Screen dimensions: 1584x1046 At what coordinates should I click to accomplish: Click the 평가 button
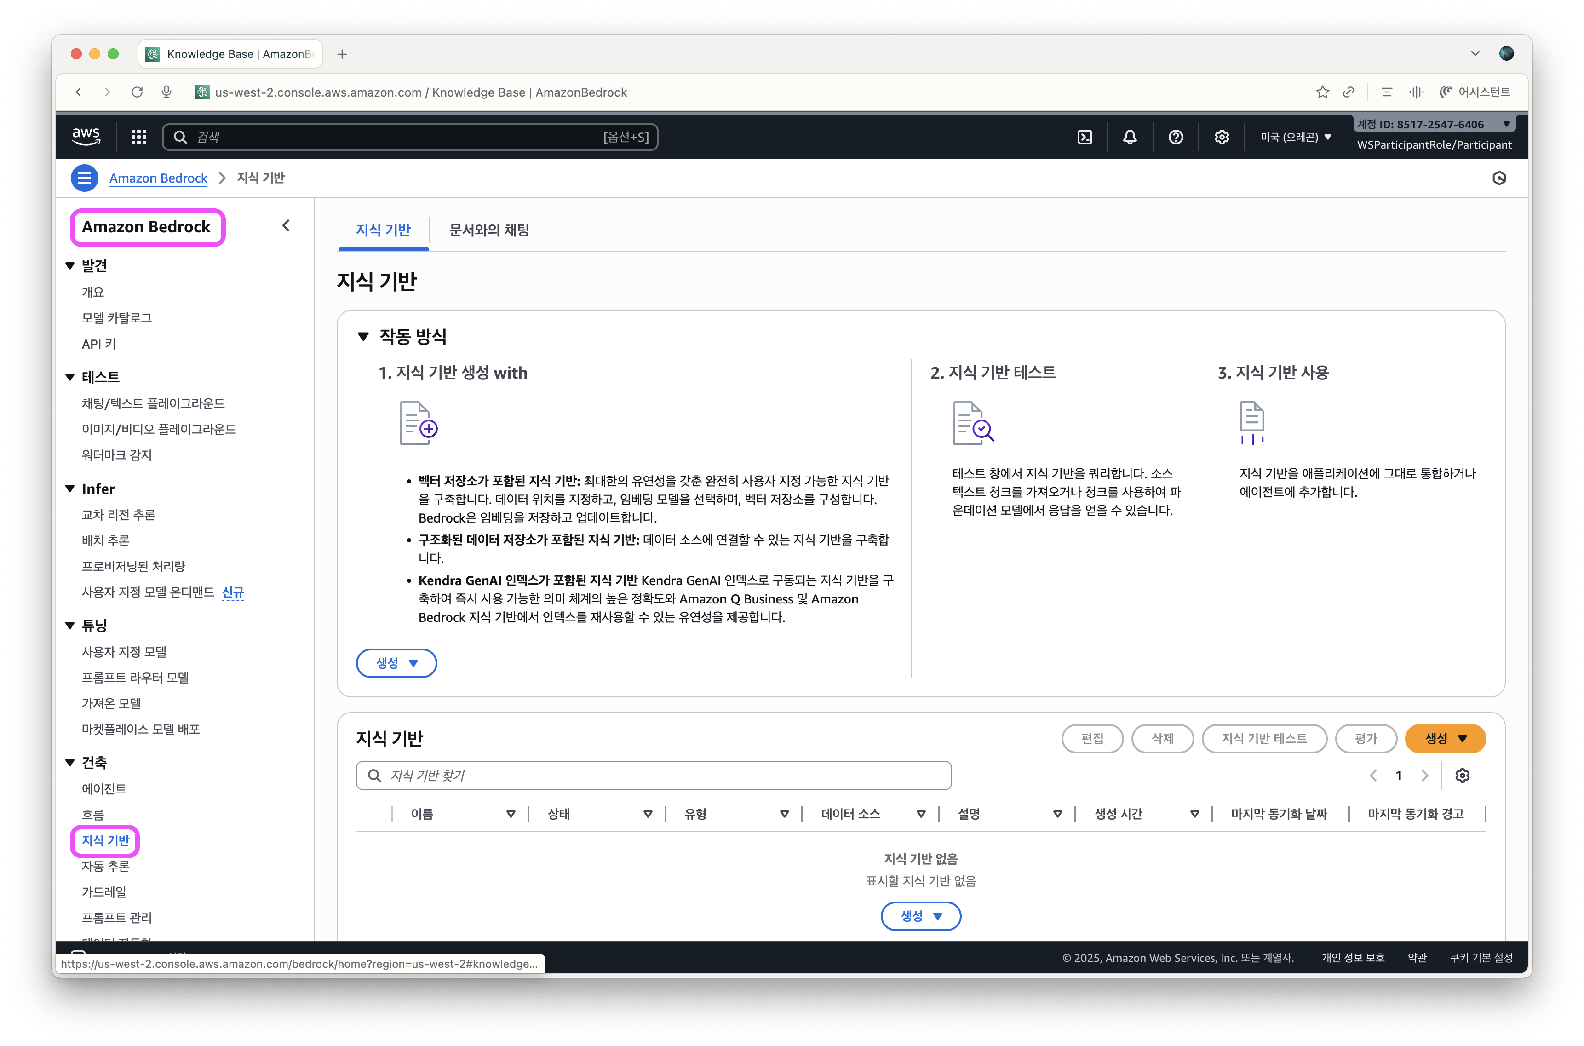point(1366,738)
